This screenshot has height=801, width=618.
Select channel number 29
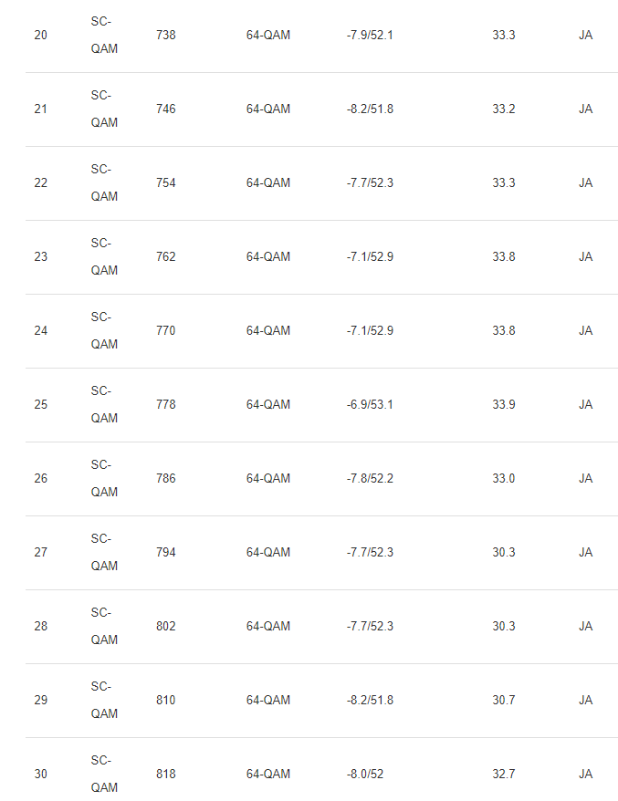(x=40, y=701)
